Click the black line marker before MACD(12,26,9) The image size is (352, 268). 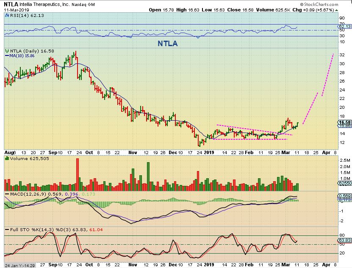7,194
